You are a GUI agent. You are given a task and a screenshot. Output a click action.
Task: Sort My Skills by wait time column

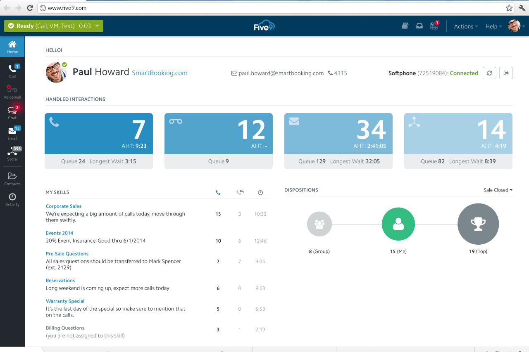tap(260, 192)
